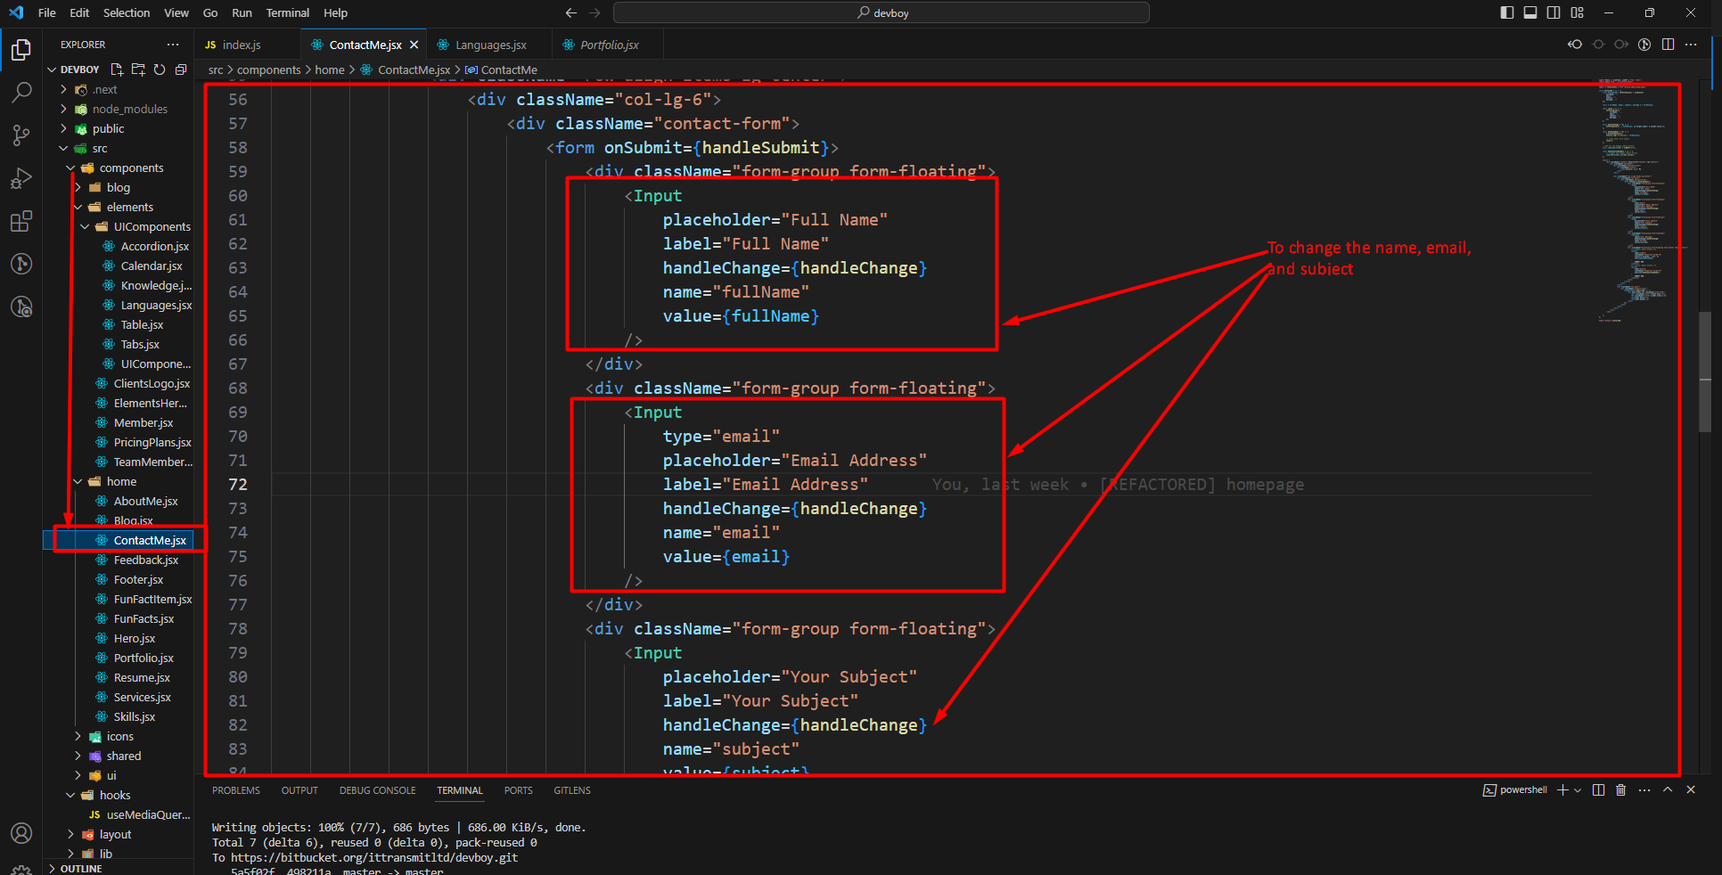Viewport: 1722px width, 875px height.
Task: Toggle the bottom panel visibility
Action: click(1530, 12)
